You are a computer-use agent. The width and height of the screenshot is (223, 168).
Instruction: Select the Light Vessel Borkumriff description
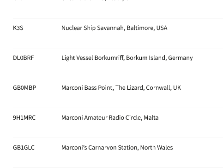[x=127, y=58]
